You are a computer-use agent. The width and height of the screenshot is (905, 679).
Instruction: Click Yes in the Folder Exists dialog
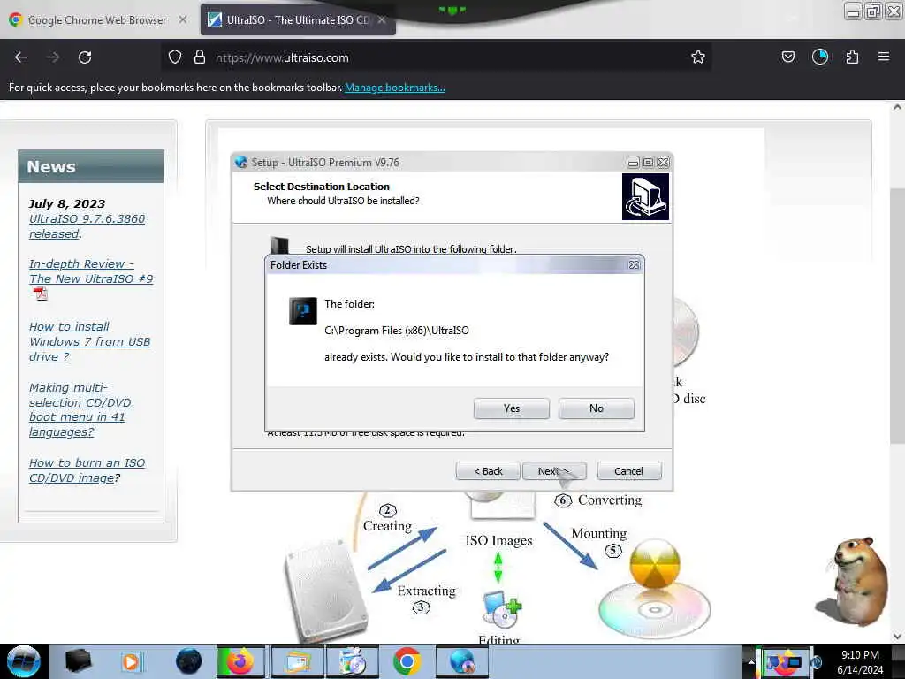click(512, 408)
